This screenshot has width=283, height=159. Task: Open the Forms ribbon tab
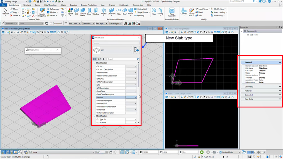pos(37,5)
